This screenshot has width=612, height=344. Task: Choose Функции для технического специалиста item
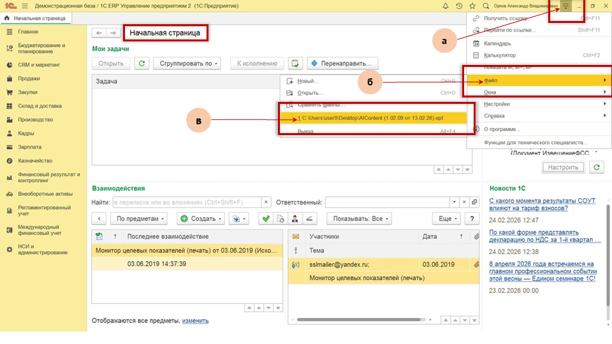(539, 142)
